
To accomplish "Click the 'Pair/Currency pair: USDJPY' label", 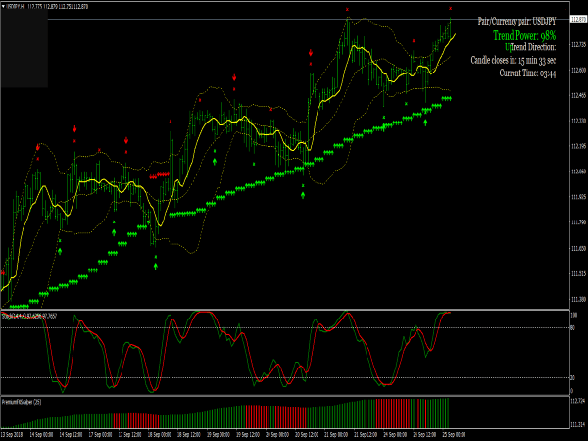I will pos(516,21).
